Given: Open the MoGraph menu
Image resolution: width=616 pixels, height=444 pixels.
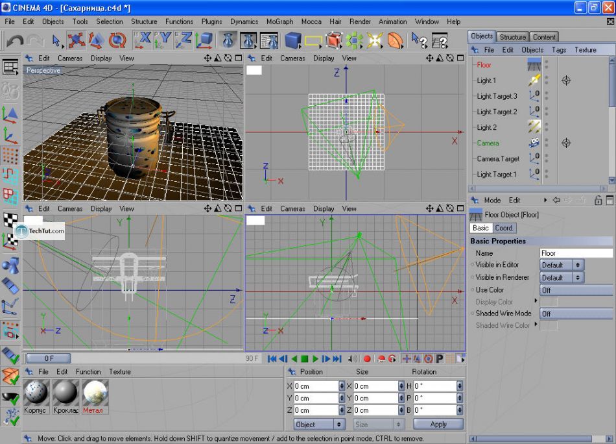Looking at the screenshot, I should pyautogui.click(x=279, y=21).
